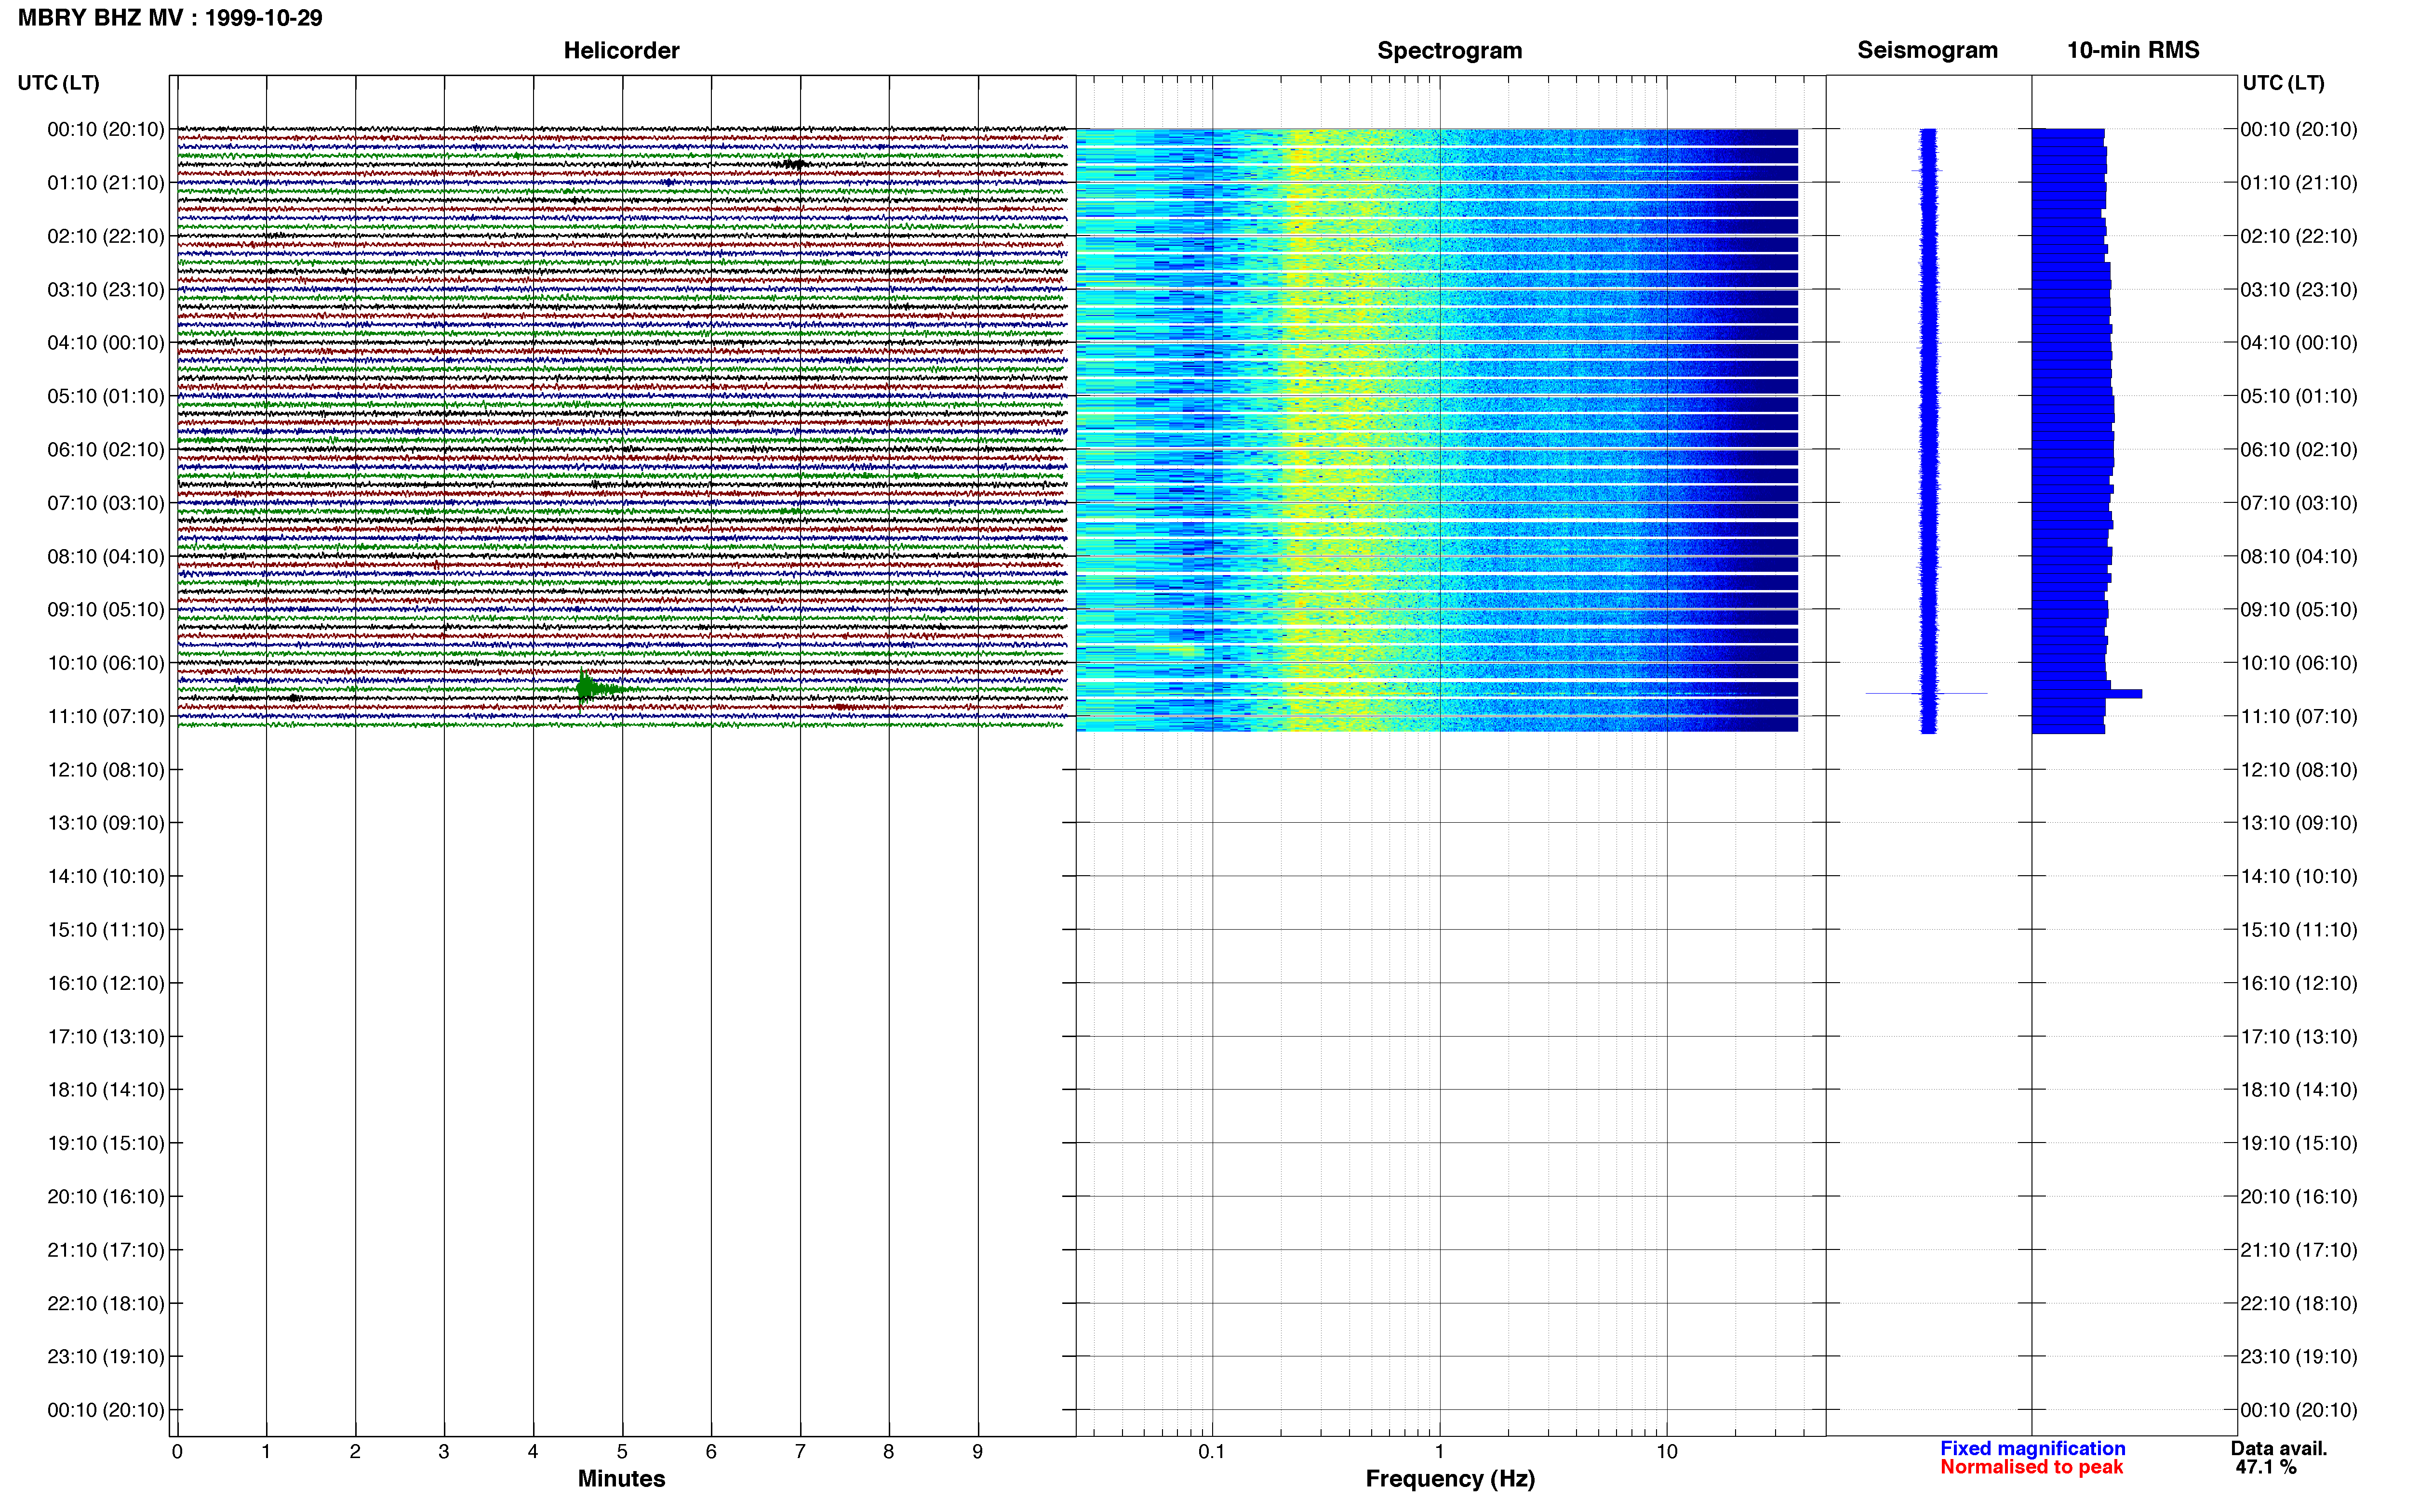Image resolution: width=2419 pixels, height=1512 pixels.
Task: Click the left '15:10 (11:10)' time label
Action: point(106,929)
